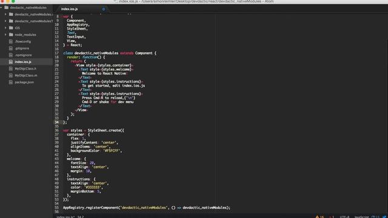Click the node_modules folder label
The height and width of the screenshot is (218, 388).
point(25,35)
